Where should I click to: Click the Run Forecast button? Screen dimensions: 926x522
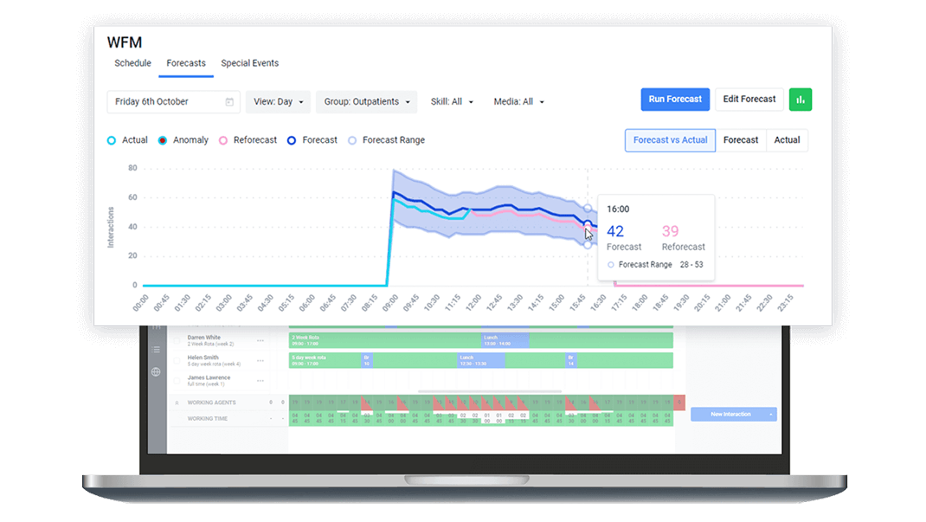click(x=675, y=100)
